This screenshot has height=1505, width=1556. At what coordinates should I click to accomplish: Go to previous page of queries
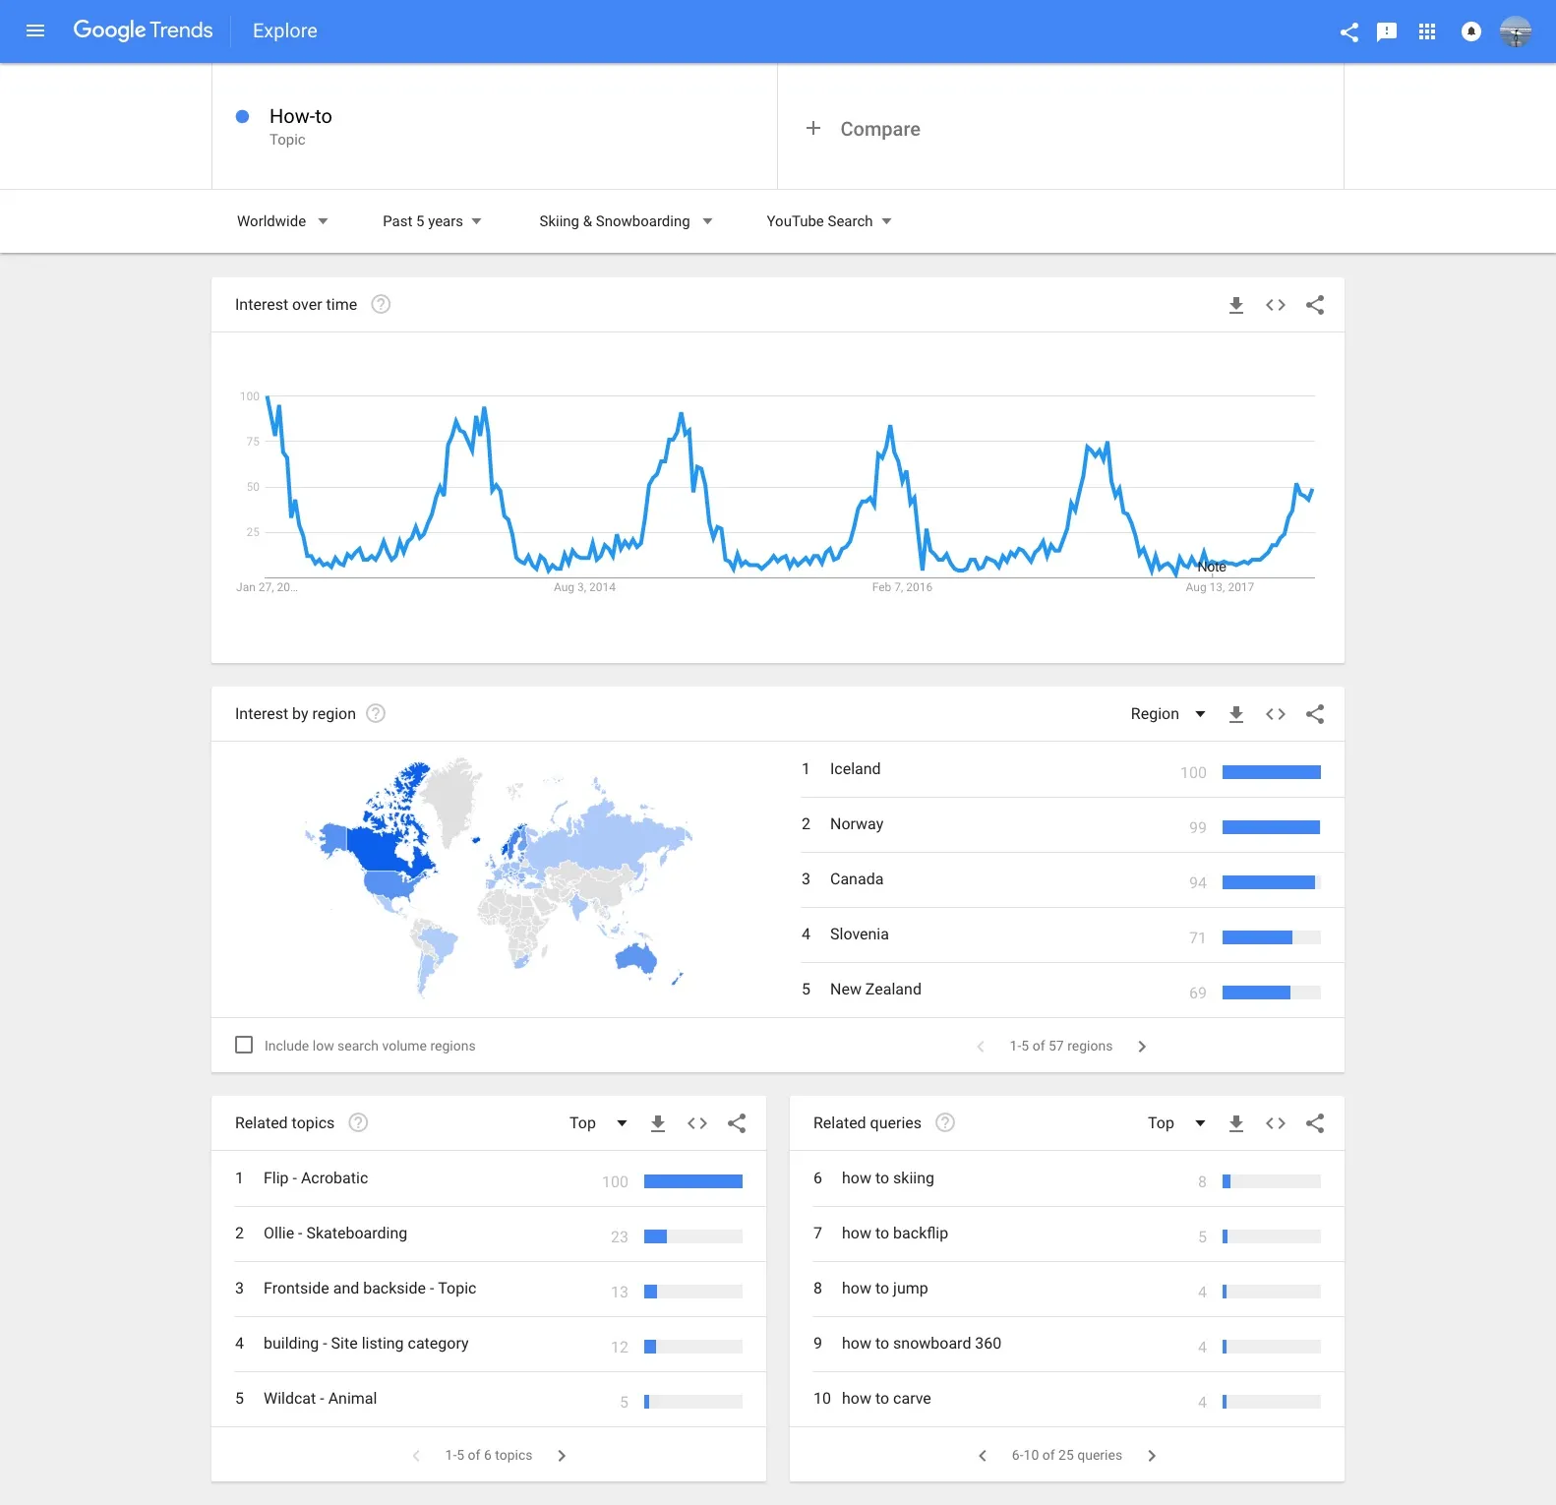(x=983, y=1456)
